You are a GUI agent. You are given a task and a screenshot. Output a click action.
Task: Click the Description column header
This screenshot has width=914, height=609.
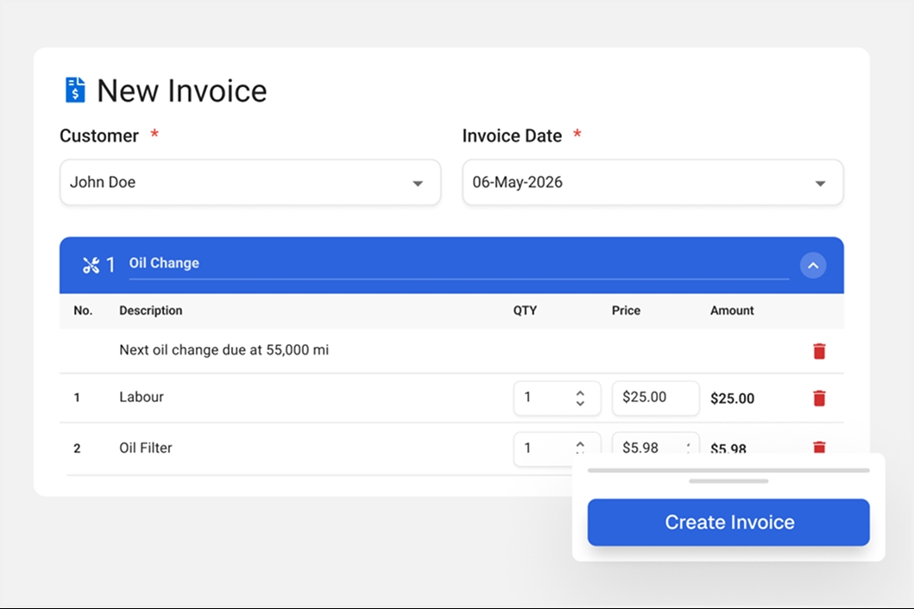tap(151, 311)
